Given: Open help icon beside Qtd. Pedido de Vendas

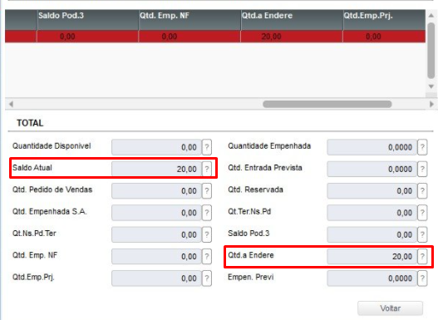Looking at the screenshot, I should [207, 191].
